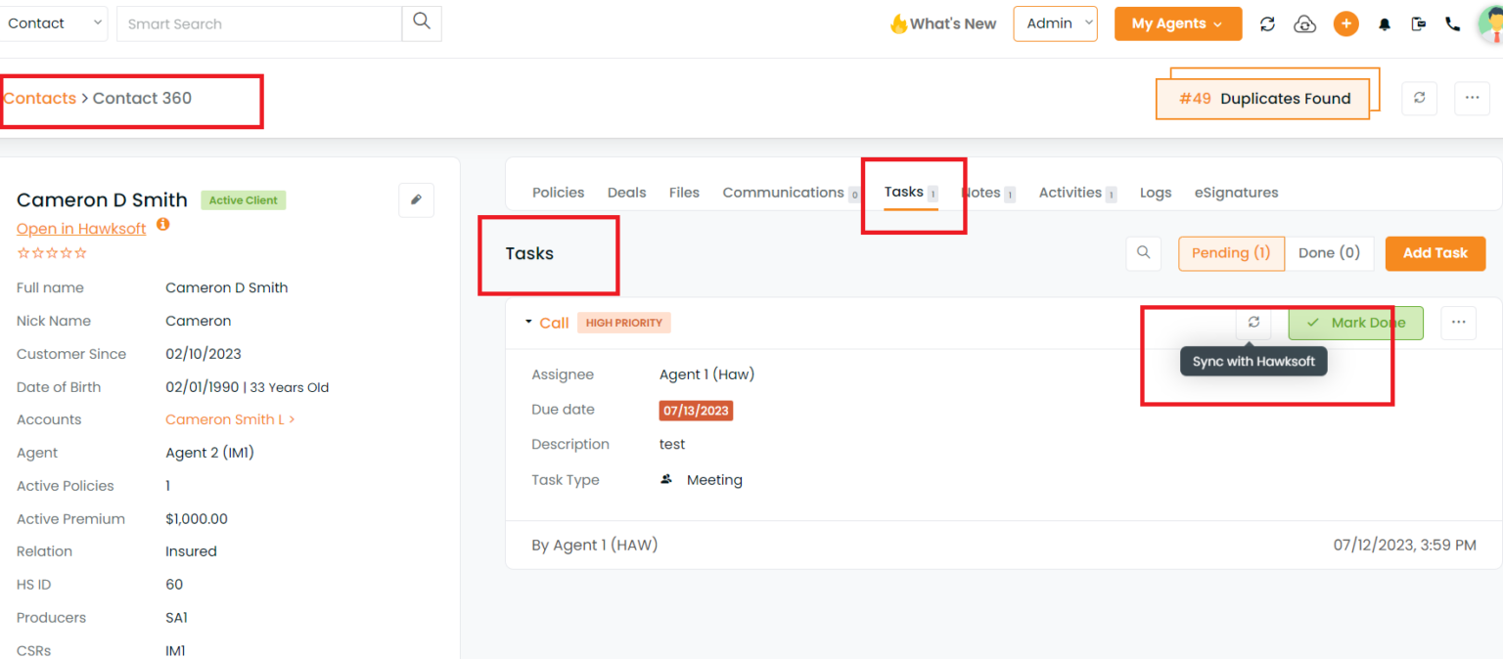Select the Pending tasks filter
The image size is (1503, 659).
[1231, 252]
